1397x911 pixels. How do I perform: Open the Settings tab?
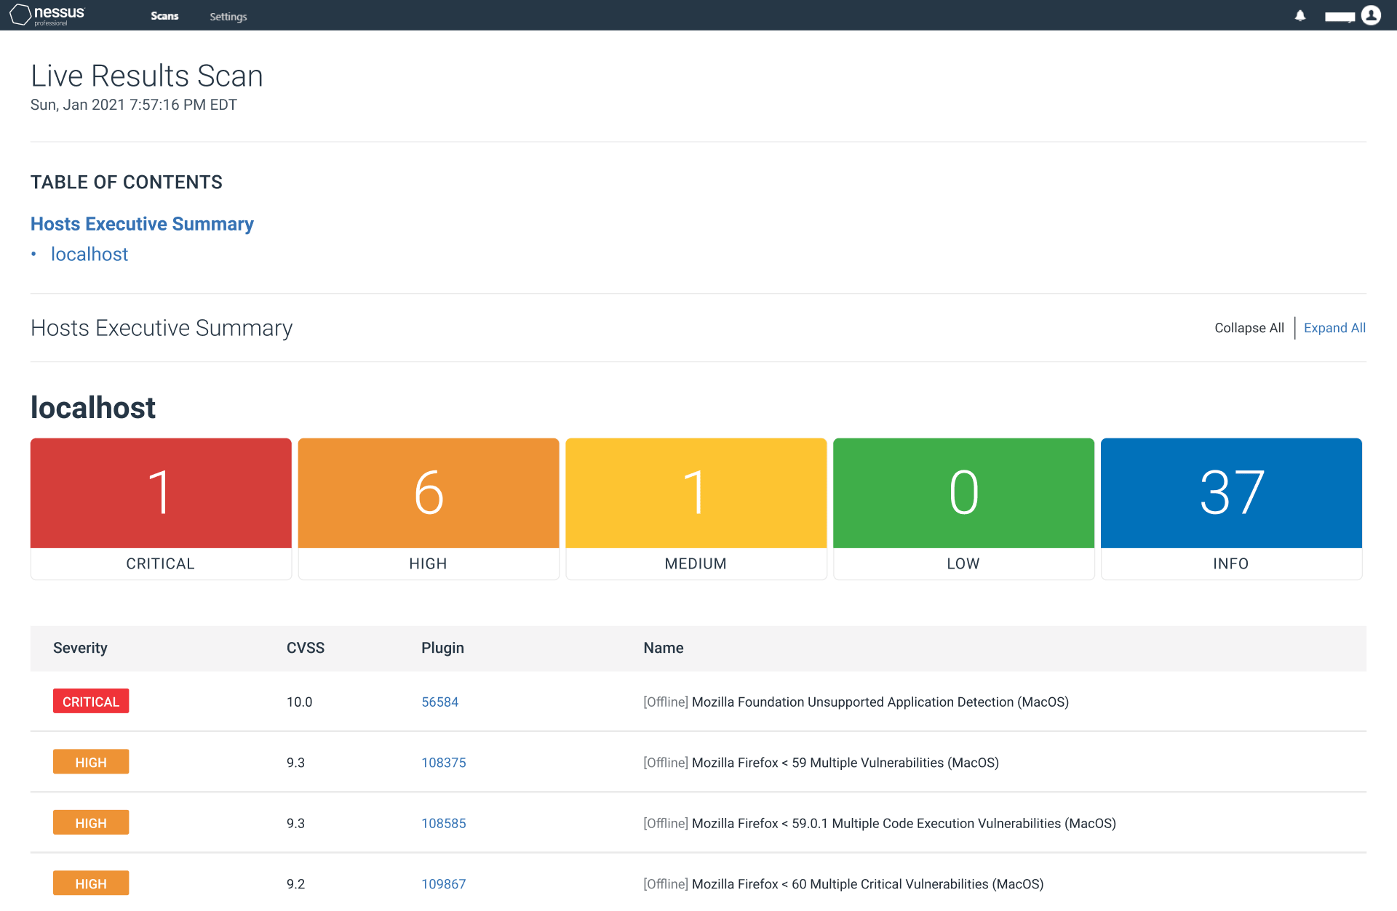click(228, 16)
